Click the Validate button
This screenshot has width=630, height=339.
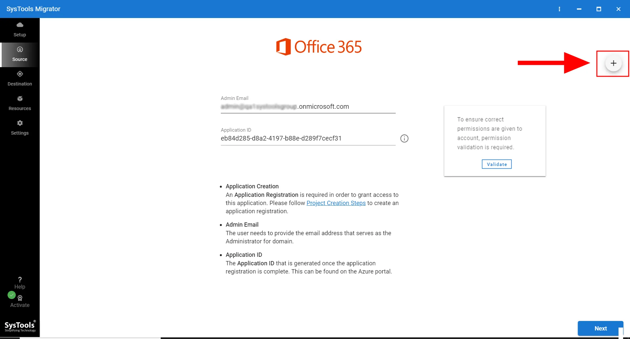[496, 164]
